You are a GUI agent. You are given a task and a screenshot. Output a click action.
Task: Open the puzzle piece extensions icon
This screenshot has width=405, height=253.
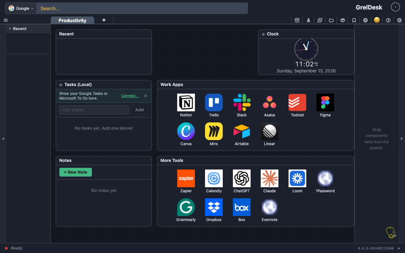(320, 20)
